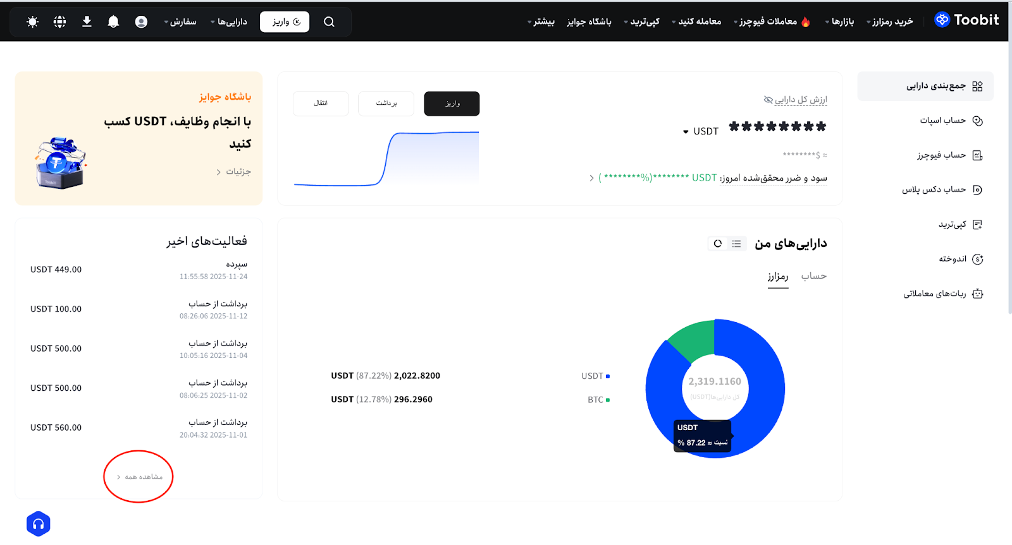Image resolution: width=1012 pixels, height=545 pixels.
Task: Click the asset value line chart
Action: click(386, 159)
